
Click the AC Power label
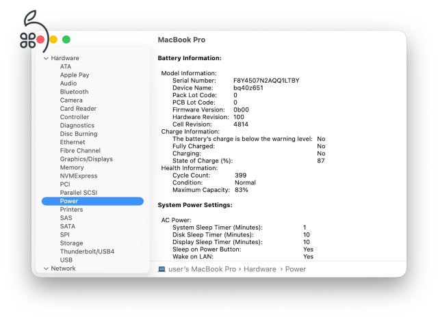[x=177, y=220]
